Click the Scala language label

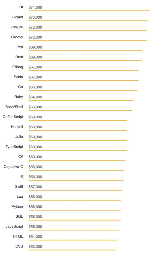point(18,77)
